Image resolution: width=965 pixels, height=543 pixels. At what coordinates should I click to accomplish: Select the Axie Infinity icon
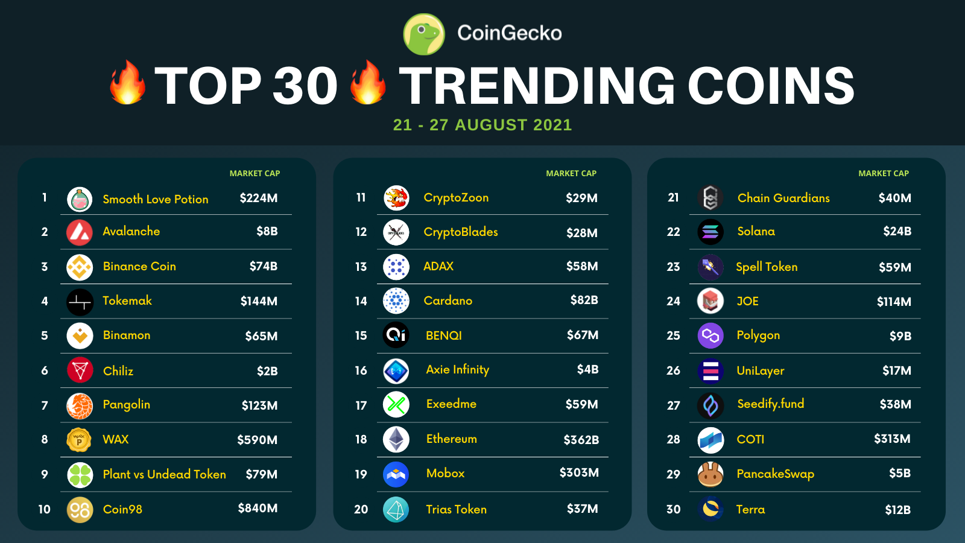396,371
